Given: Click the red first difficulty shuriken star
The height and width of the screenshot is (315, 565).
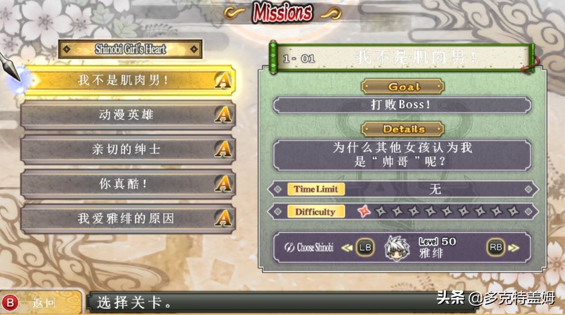Looking at the screenshot, I should (364, 211).
